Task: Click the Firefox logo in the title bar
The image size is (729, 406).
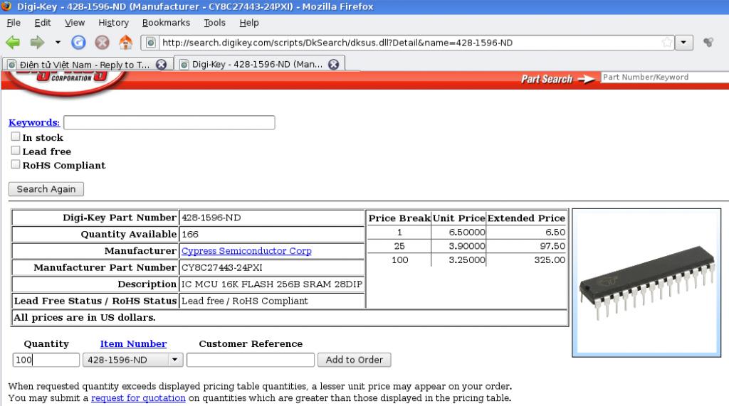Action: click(6, 6)
